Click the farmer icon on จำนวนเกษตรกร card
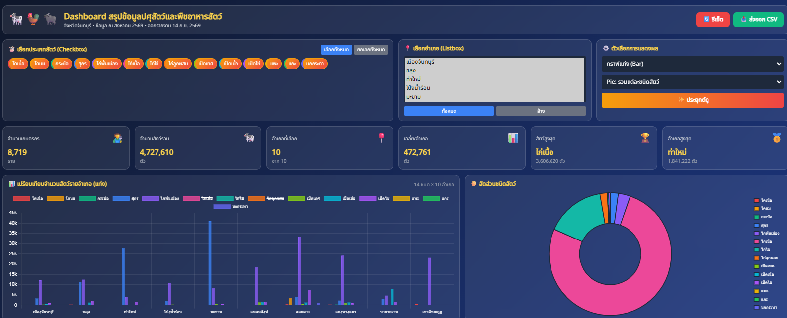Screen dimensions: 787x318 click(118, 138)
